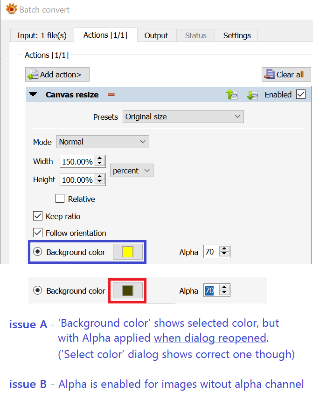
Task: Open the Presets dropdown
Action: (x=183, y=117)
